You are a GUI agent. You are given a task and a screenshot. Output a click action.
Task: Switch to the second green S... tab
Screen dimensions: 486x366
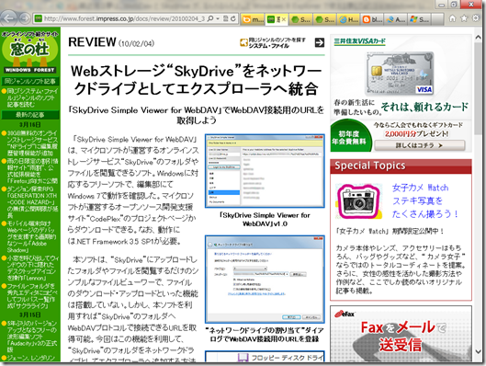click(325, 19)
